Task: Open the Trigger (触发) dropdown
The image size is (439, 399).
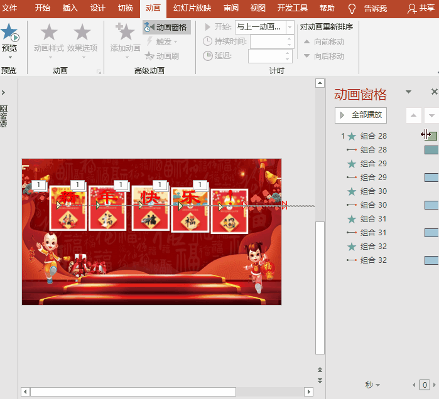Action: 163,41
